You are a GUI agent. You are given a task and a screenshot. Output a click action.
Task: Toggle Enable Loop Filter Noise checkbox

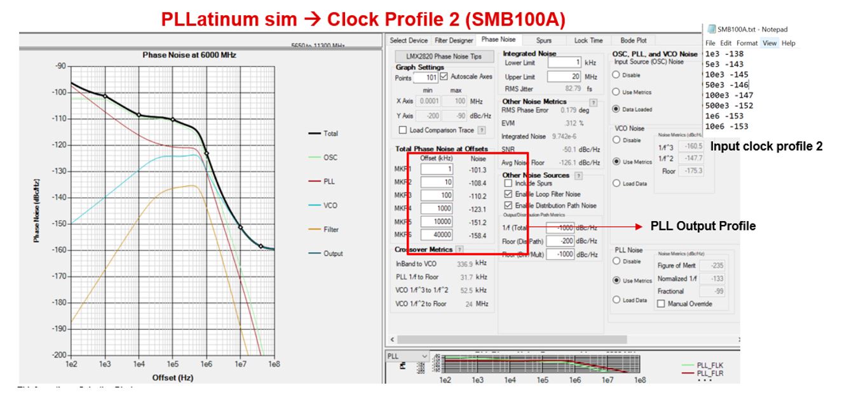[x=507, y=194]
